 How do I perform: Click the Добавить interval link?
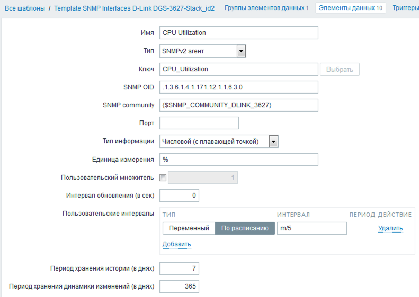click(x=176, y=244)
